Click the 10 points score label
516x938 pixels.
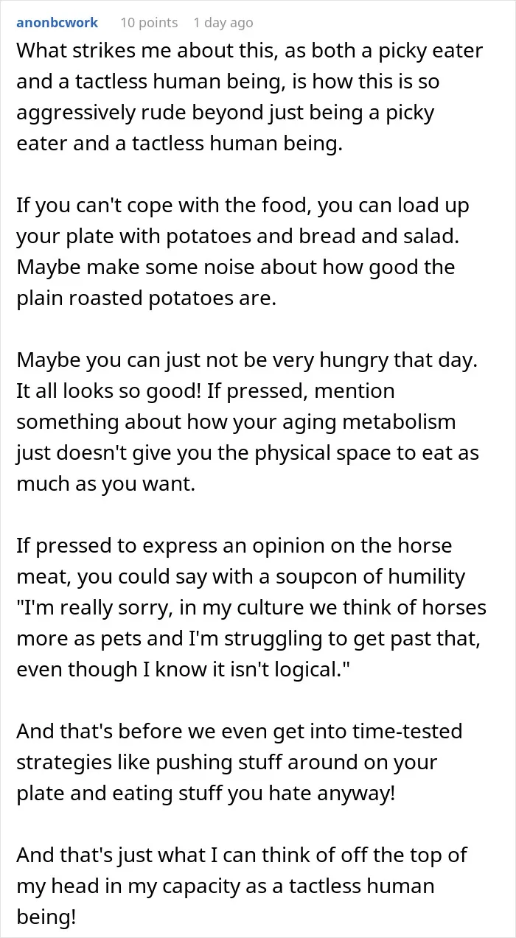click(149, 23)
